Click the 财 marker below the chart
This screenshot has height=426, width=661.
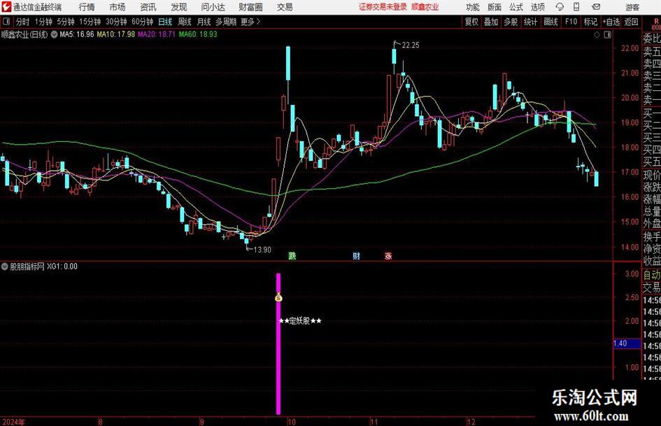[356, 255]
